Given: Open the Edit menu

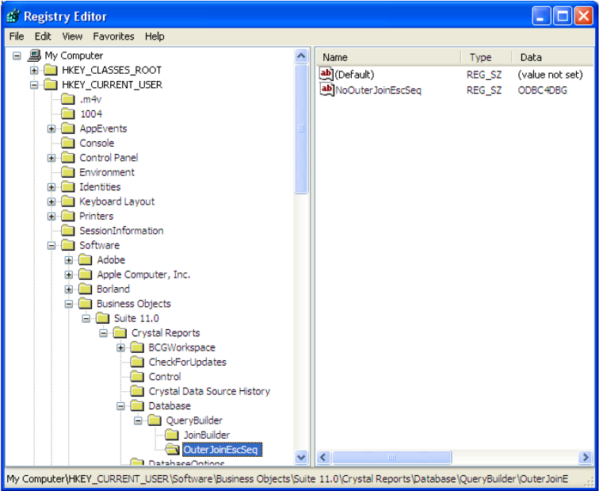Looking at the screenshot, I should coord(43,36).
